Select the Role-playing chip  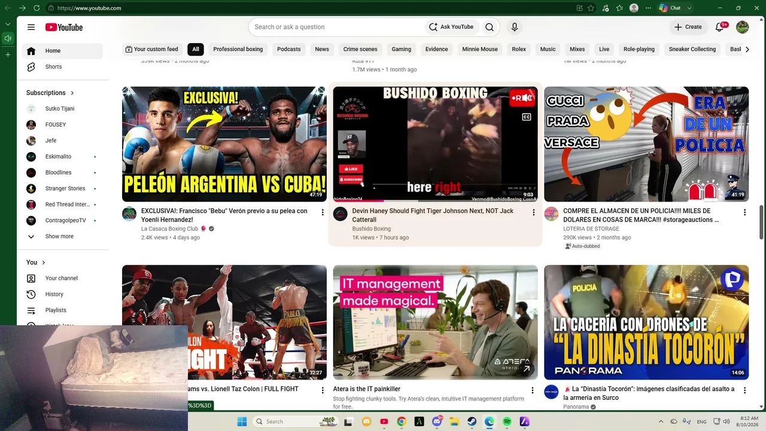[639, 49]
